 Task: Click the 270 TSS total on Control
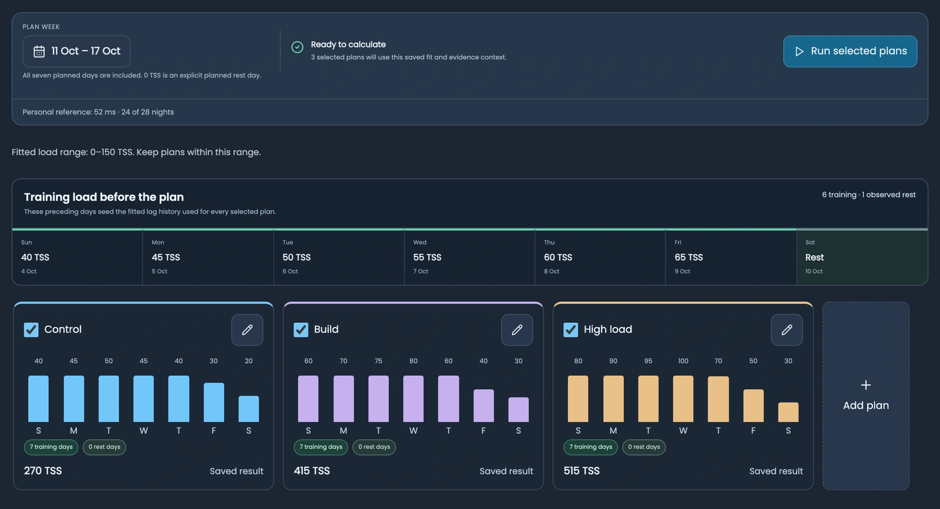pos(43,471)
